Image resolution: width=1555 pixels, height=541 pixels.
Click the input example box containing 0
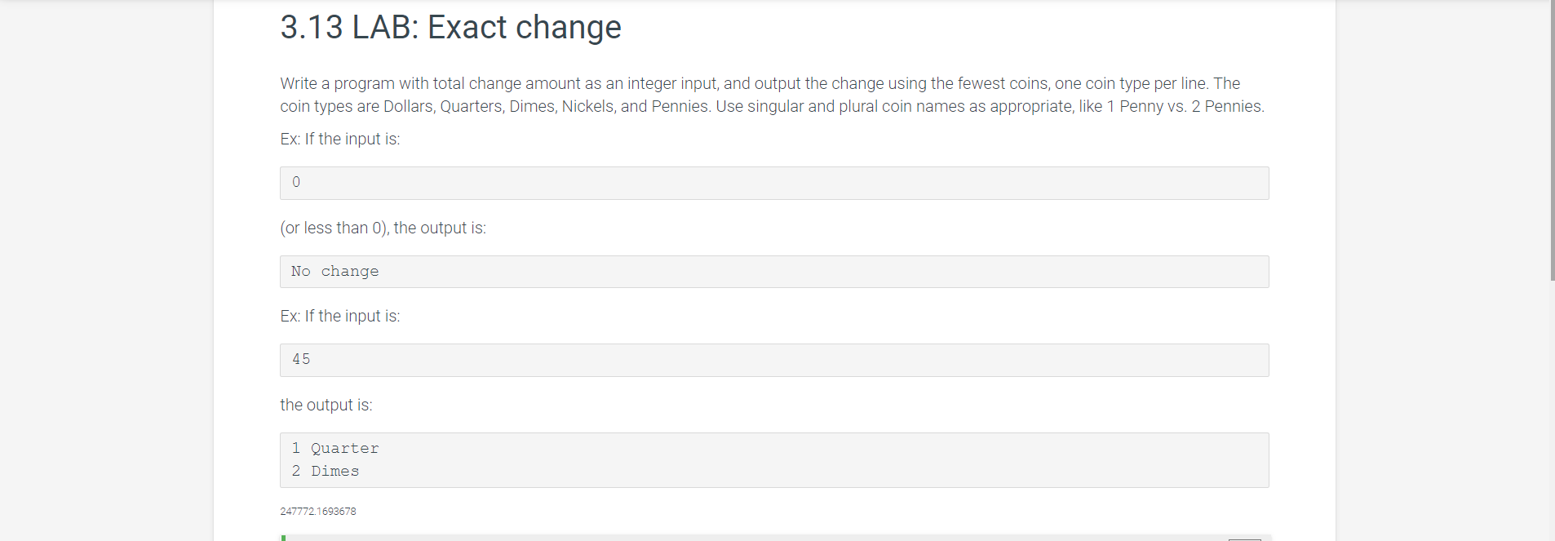pos(774,183)
